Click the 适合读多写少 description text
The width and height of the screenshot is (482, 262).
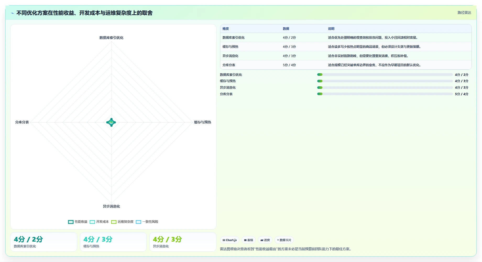[375, 47]
